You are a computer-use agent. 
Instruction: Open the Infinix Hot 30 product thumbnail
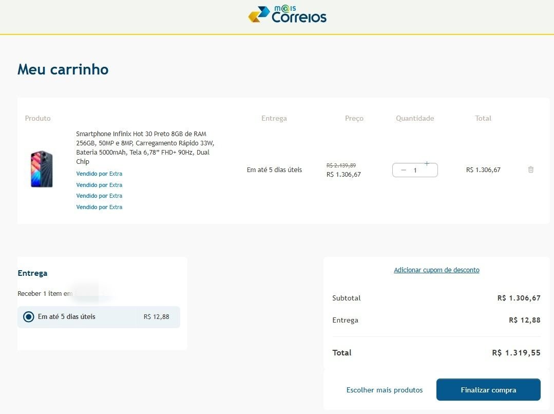(42, 169)
